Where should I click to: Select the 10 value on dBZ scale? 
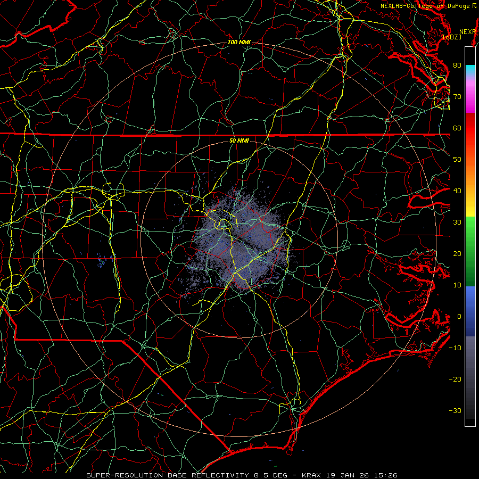pyautogui.click(x=457, y=285)
